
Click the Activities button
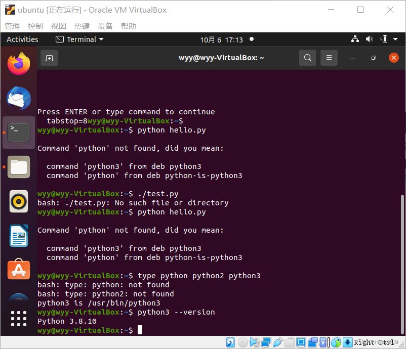coord(22,39)
